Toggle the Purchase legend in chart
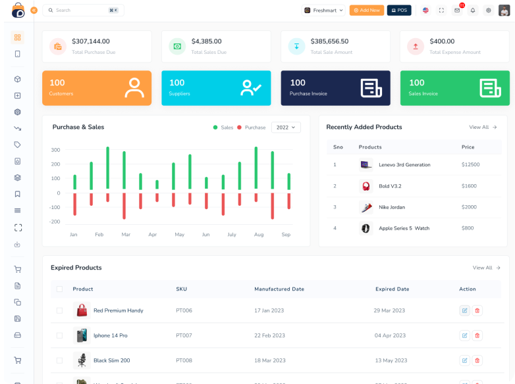This screenshot has height=384, width=515. click(x=252, y=128)
